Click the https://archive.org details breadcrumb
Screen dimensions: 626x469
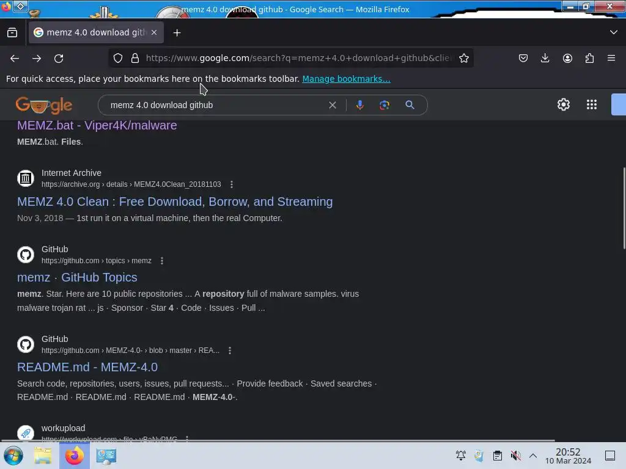pyautogui.click(x=131, y=184)
